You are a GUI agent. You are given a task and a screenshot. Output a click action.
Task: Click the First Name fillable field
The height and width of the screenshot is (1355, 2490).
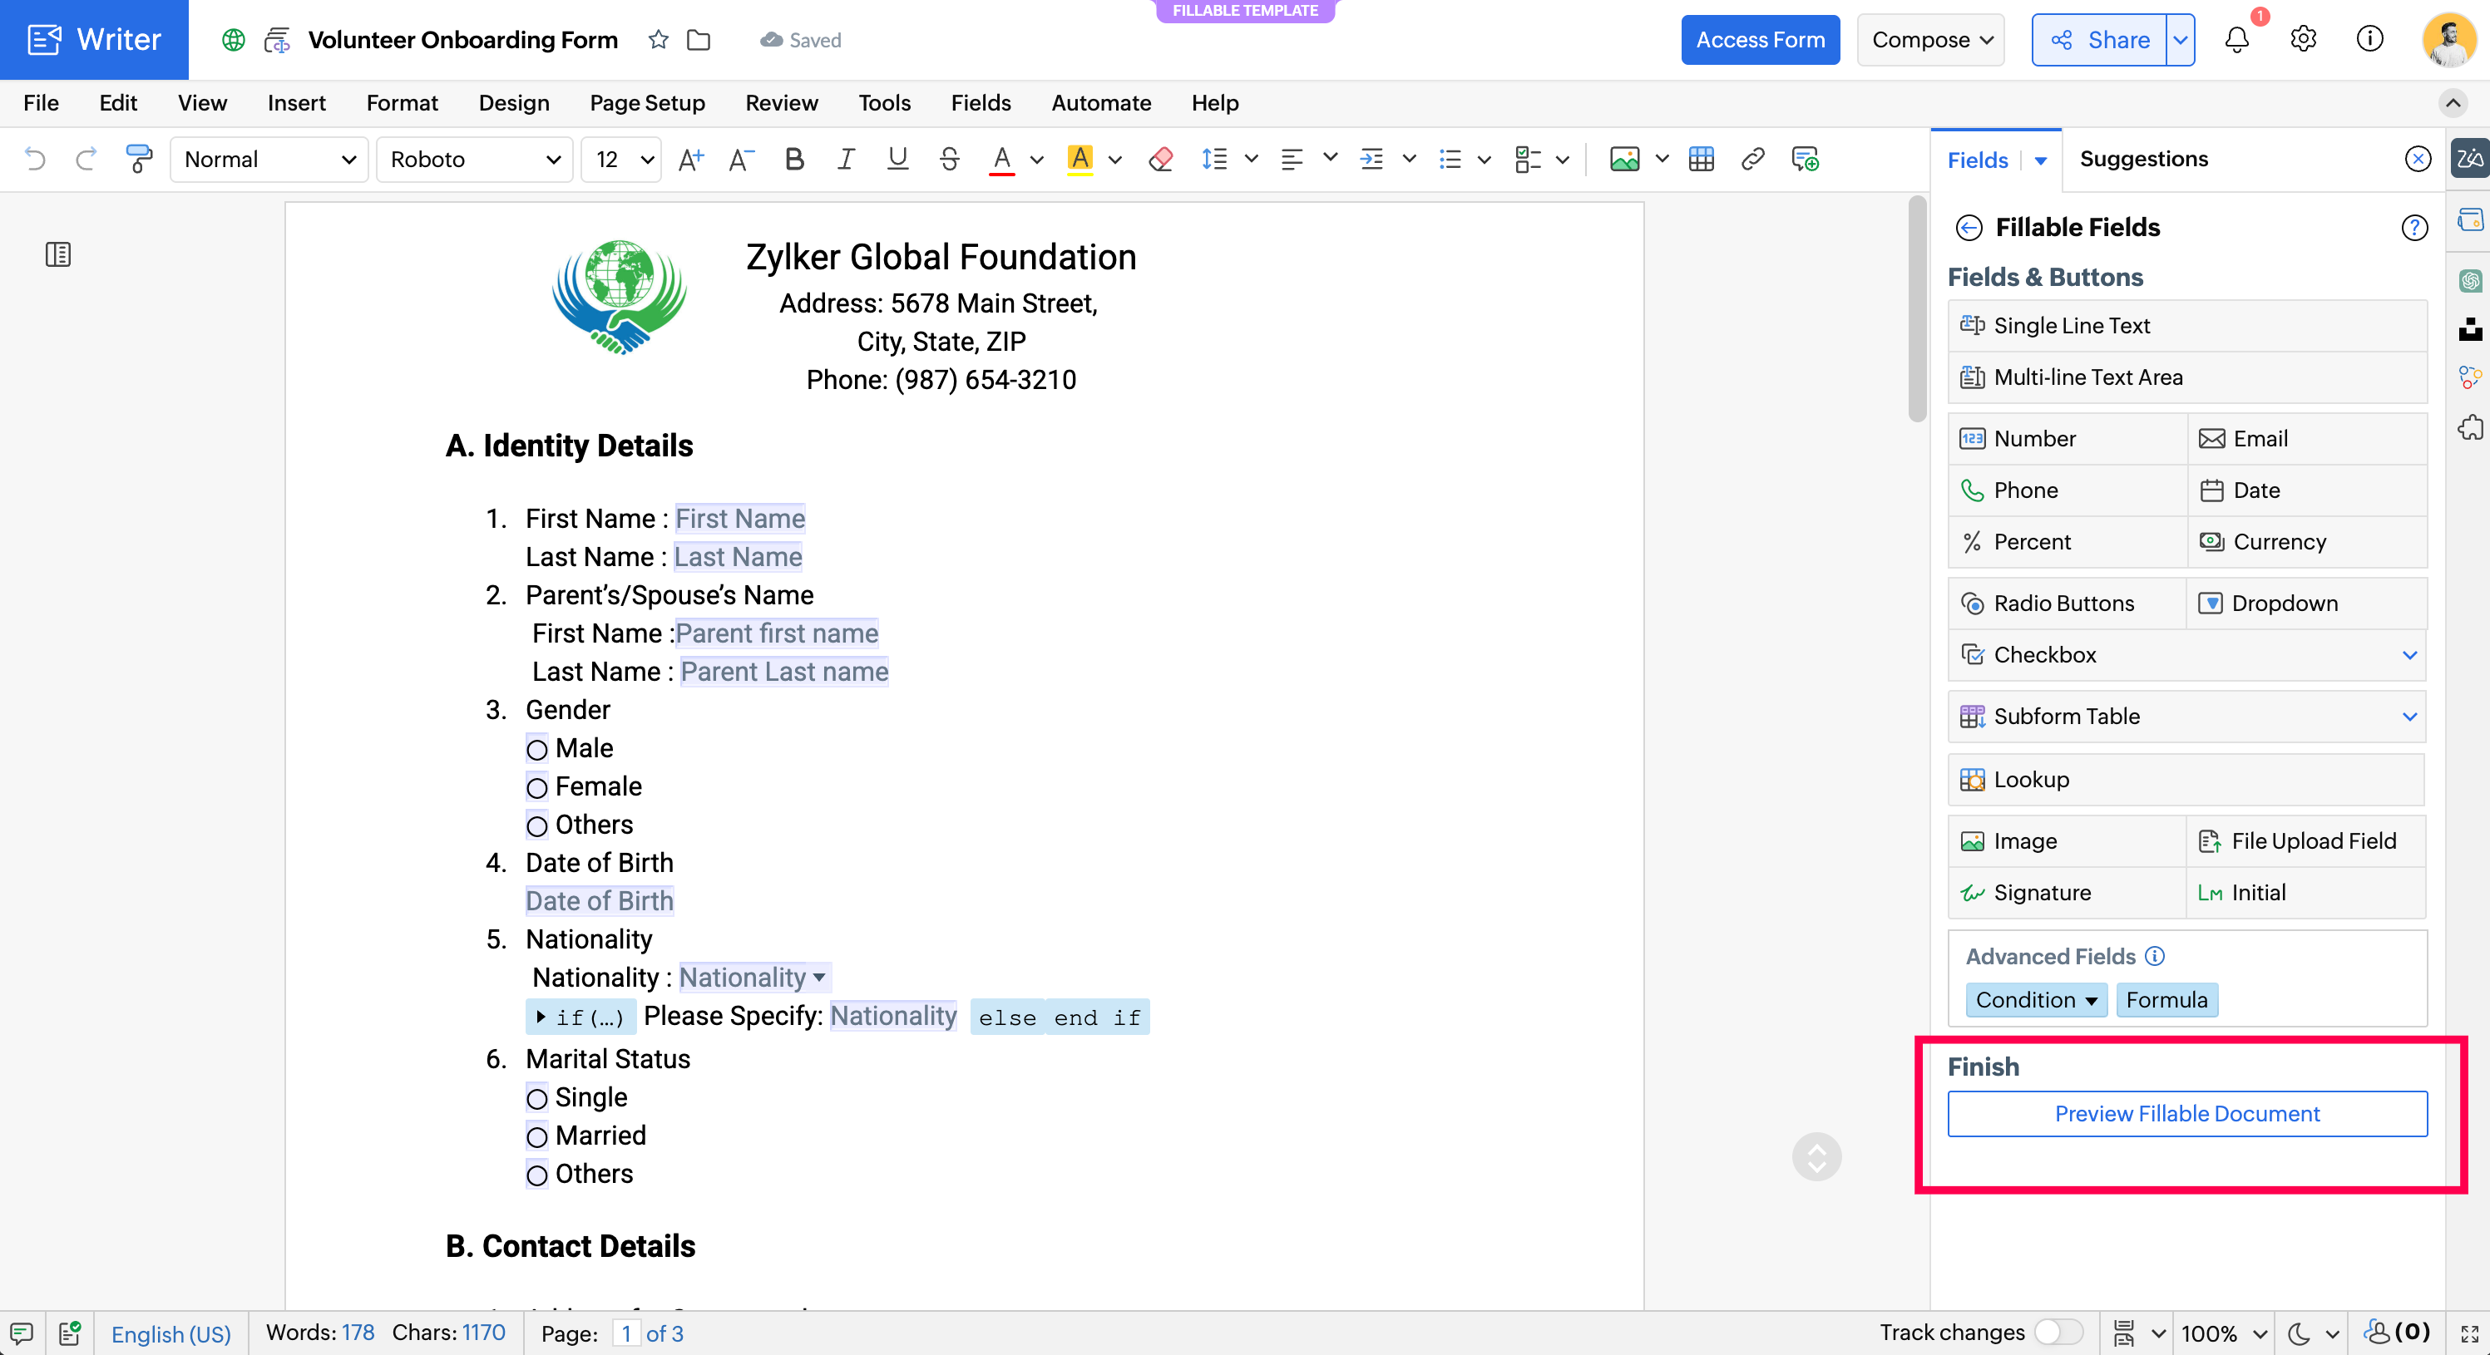coord(739,519)
